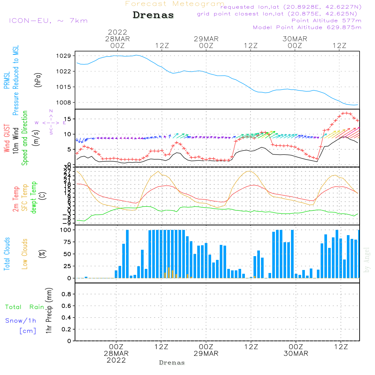Click the Snow/1h legend label

[21, 321]
